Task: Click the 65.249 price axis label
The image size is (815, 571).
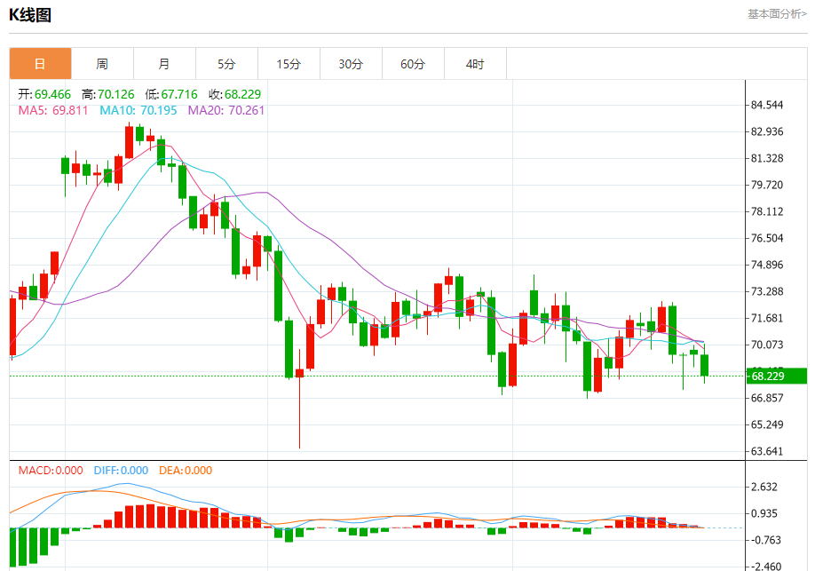Action: tap(767, 424)
